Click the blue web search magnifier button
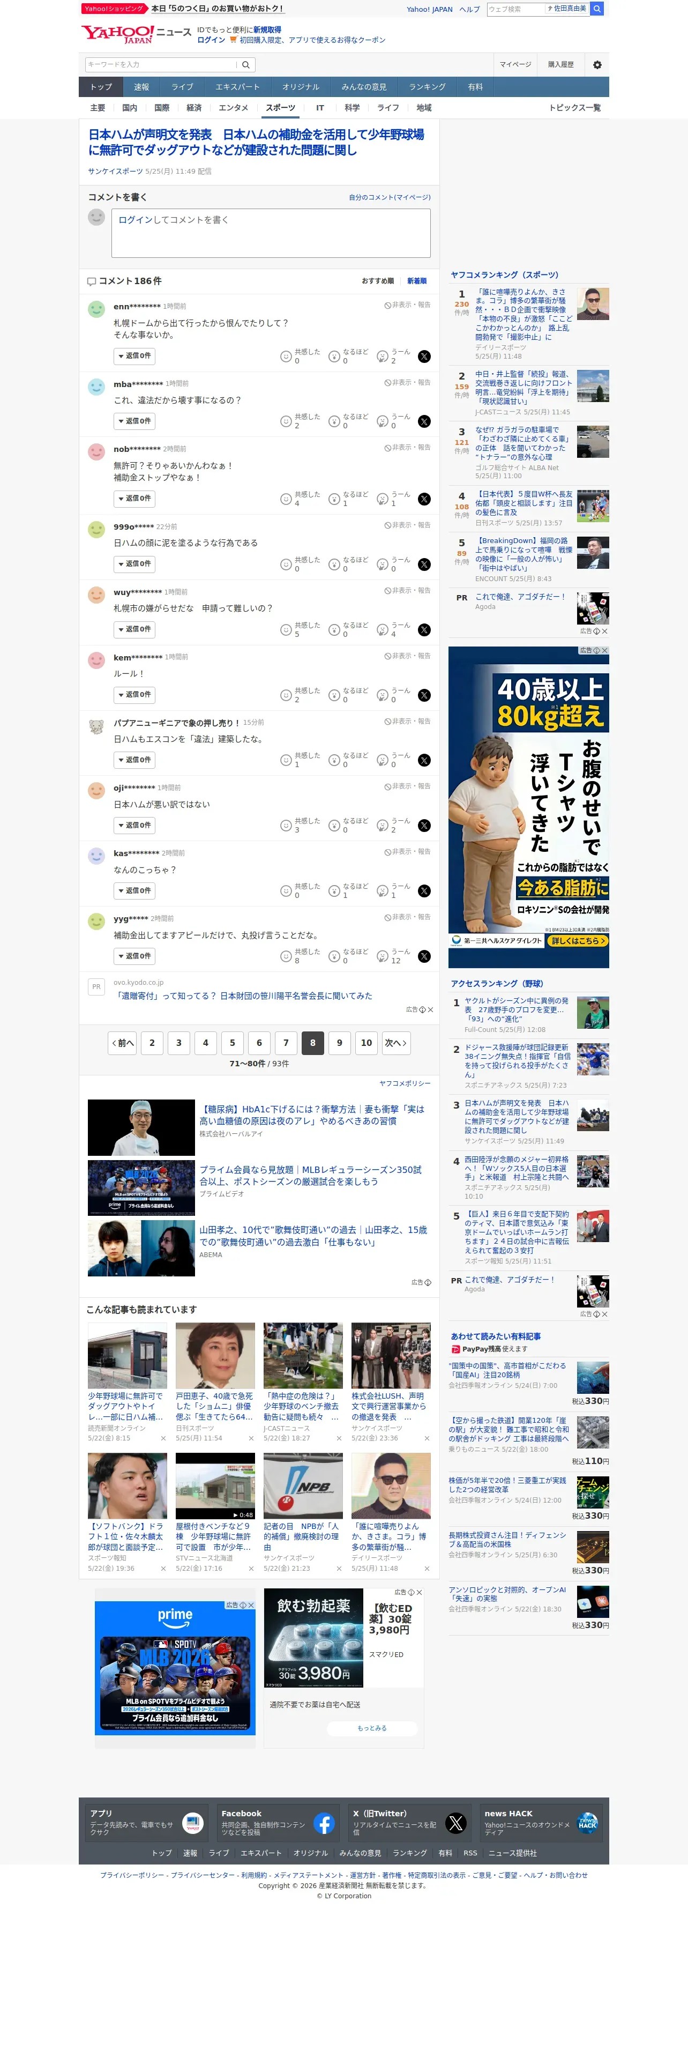The width and height of the screenshot is (688, 2065). point(597,9)
